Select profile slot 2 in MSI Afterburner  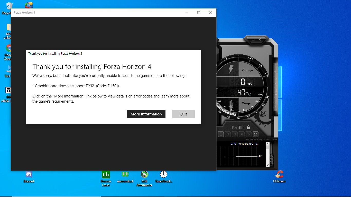(228, 134)
